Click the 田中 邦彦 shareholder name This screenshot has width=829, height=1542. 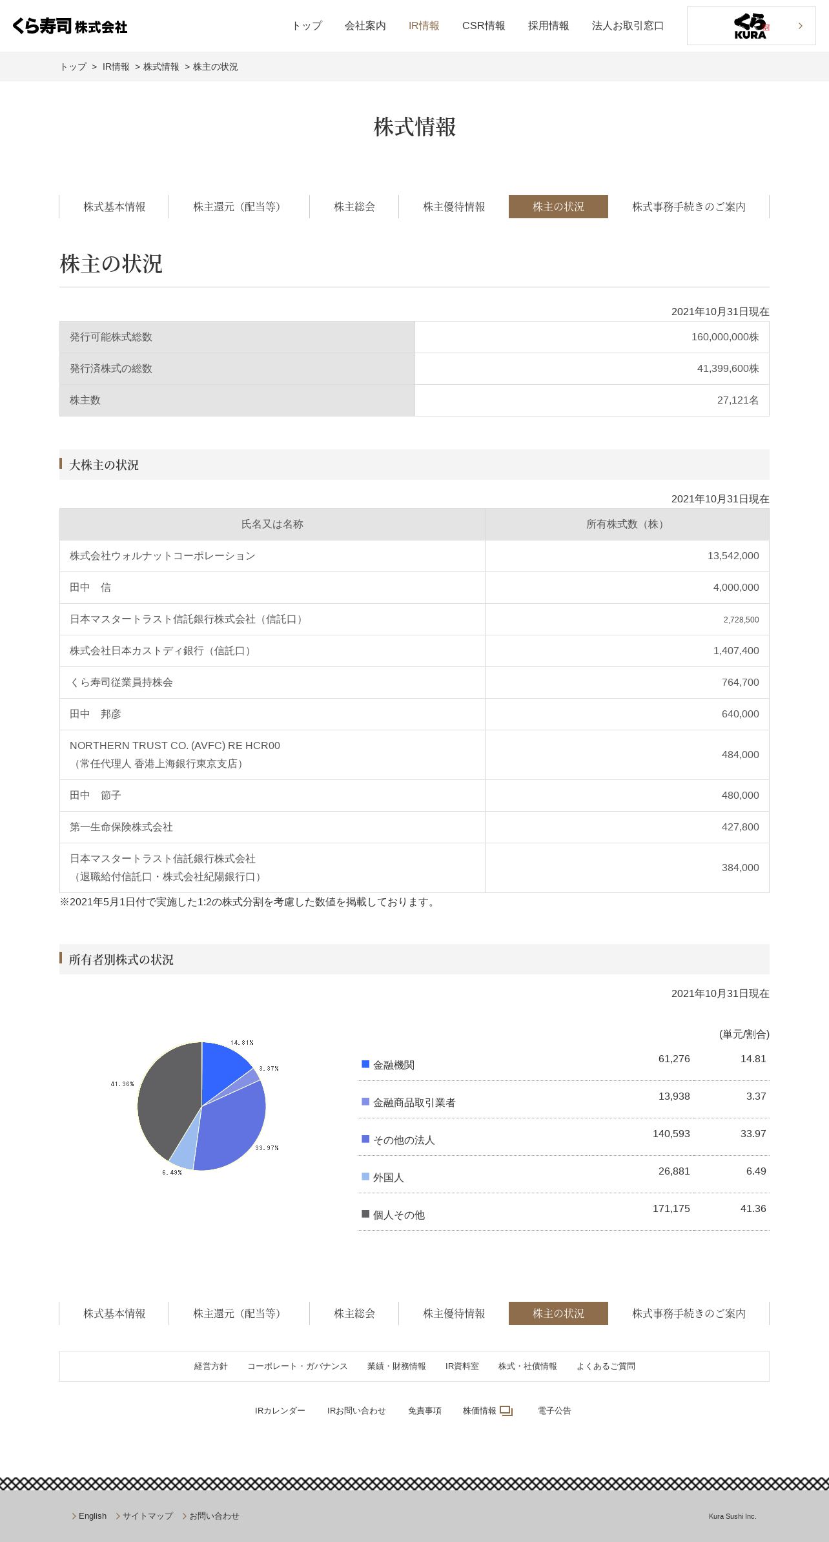click(96, 714)
